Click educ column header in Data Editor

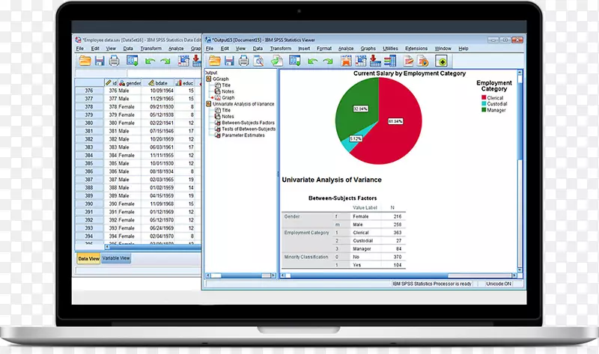click(184, 83)
